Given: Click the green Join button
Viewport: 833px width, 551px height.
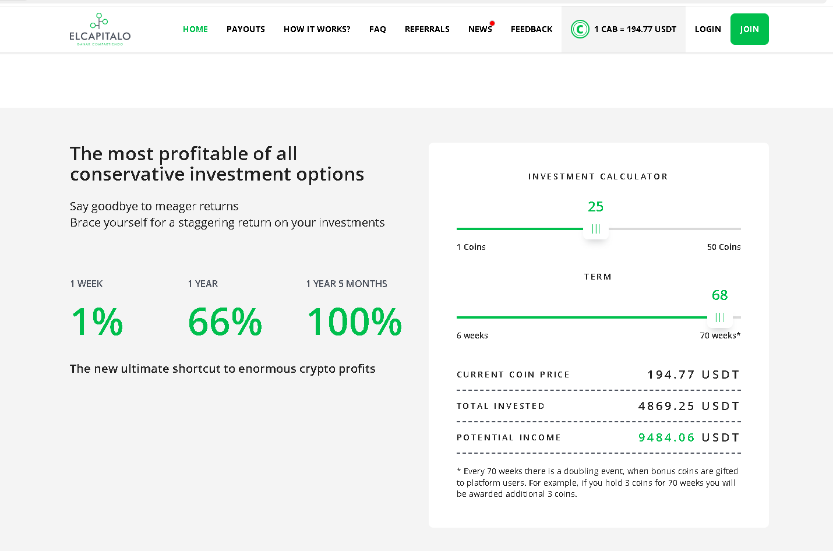Looking at the screenshot, I should pyautogui.click(x=749, y=29).
